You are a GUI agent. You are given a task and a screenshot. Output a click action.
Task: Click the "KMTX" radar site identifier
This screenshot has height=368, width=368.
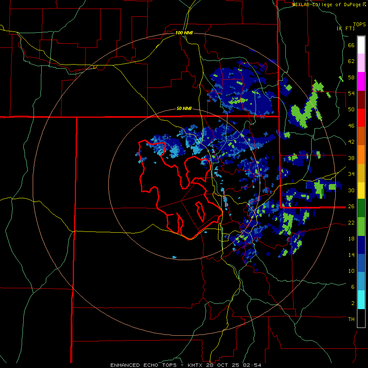[x=195, y=365]
